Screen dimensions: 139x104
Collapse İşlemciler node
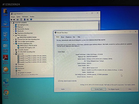click(x=14, y=54)
